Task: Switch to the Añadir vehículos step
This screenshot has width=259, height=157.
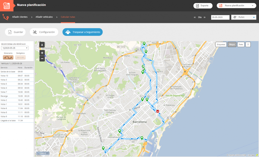Action: tap(44, 17)
